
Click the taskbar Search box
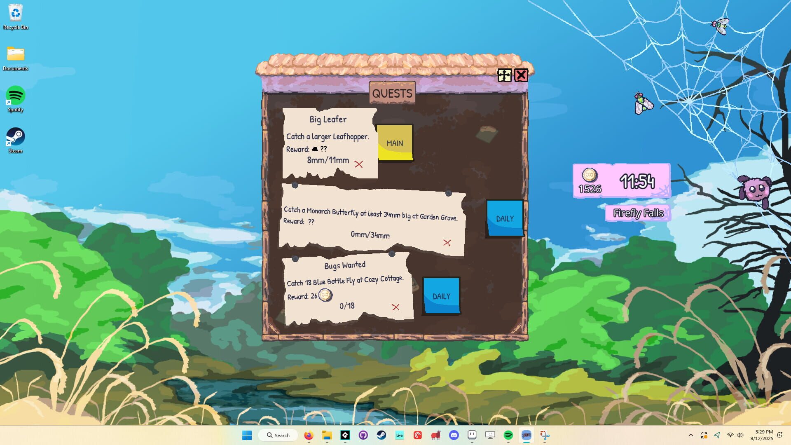pos(278,435)
